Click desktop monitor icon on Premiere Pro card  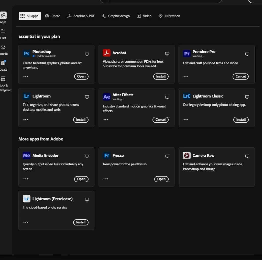click(247, 54)
